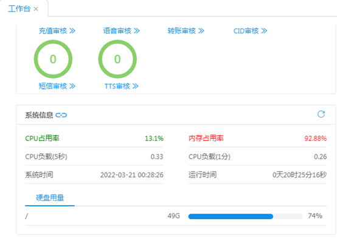Click the double-arrow icon after 充值审核

click(72, 31)
